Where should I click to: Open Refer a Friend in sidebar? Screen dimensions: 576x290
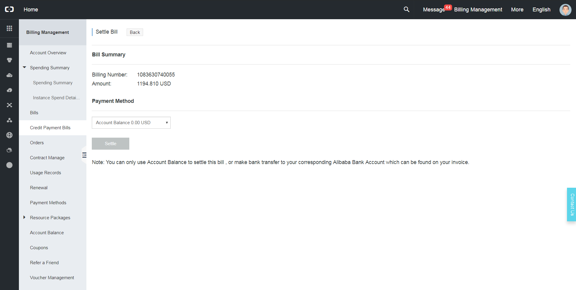[44, 263]
